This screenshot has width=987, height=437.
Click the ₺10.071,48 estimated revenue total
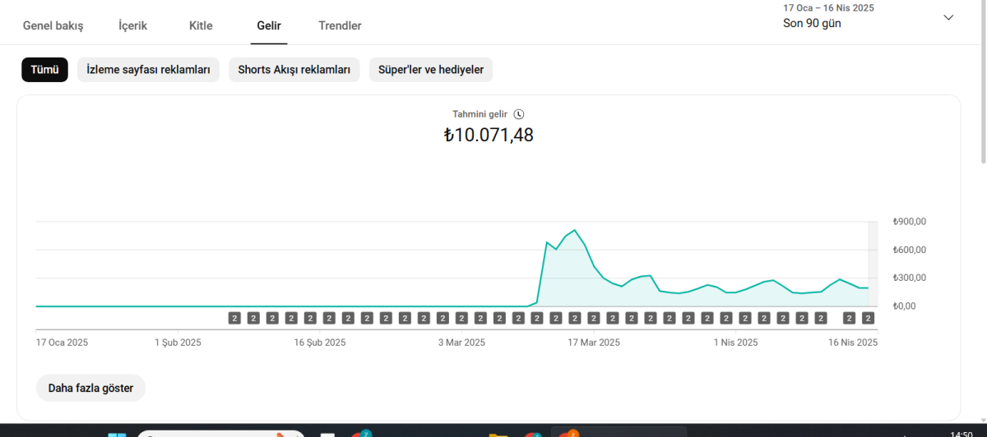pos(489,135)
